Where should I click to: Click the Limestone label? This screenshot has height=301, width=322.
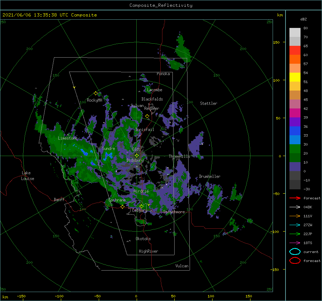pyautogui.click(x=68, y=138)
